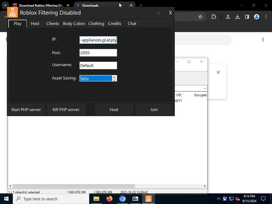Close Roblox Filtering Disabled with X

pos(170,13)
